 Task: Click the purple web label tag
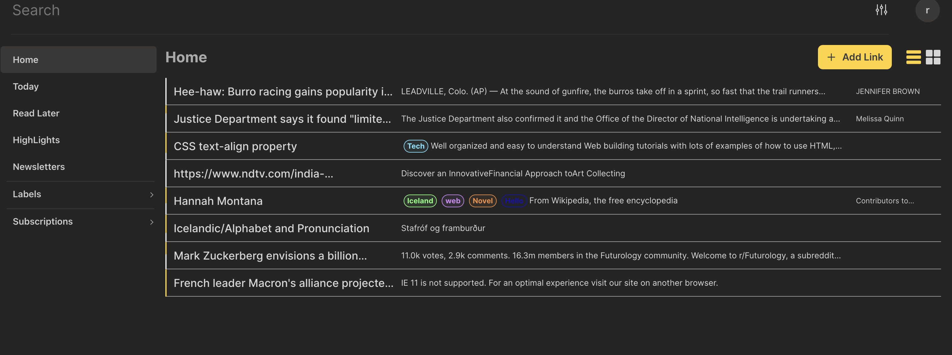(x=452, y=201)
